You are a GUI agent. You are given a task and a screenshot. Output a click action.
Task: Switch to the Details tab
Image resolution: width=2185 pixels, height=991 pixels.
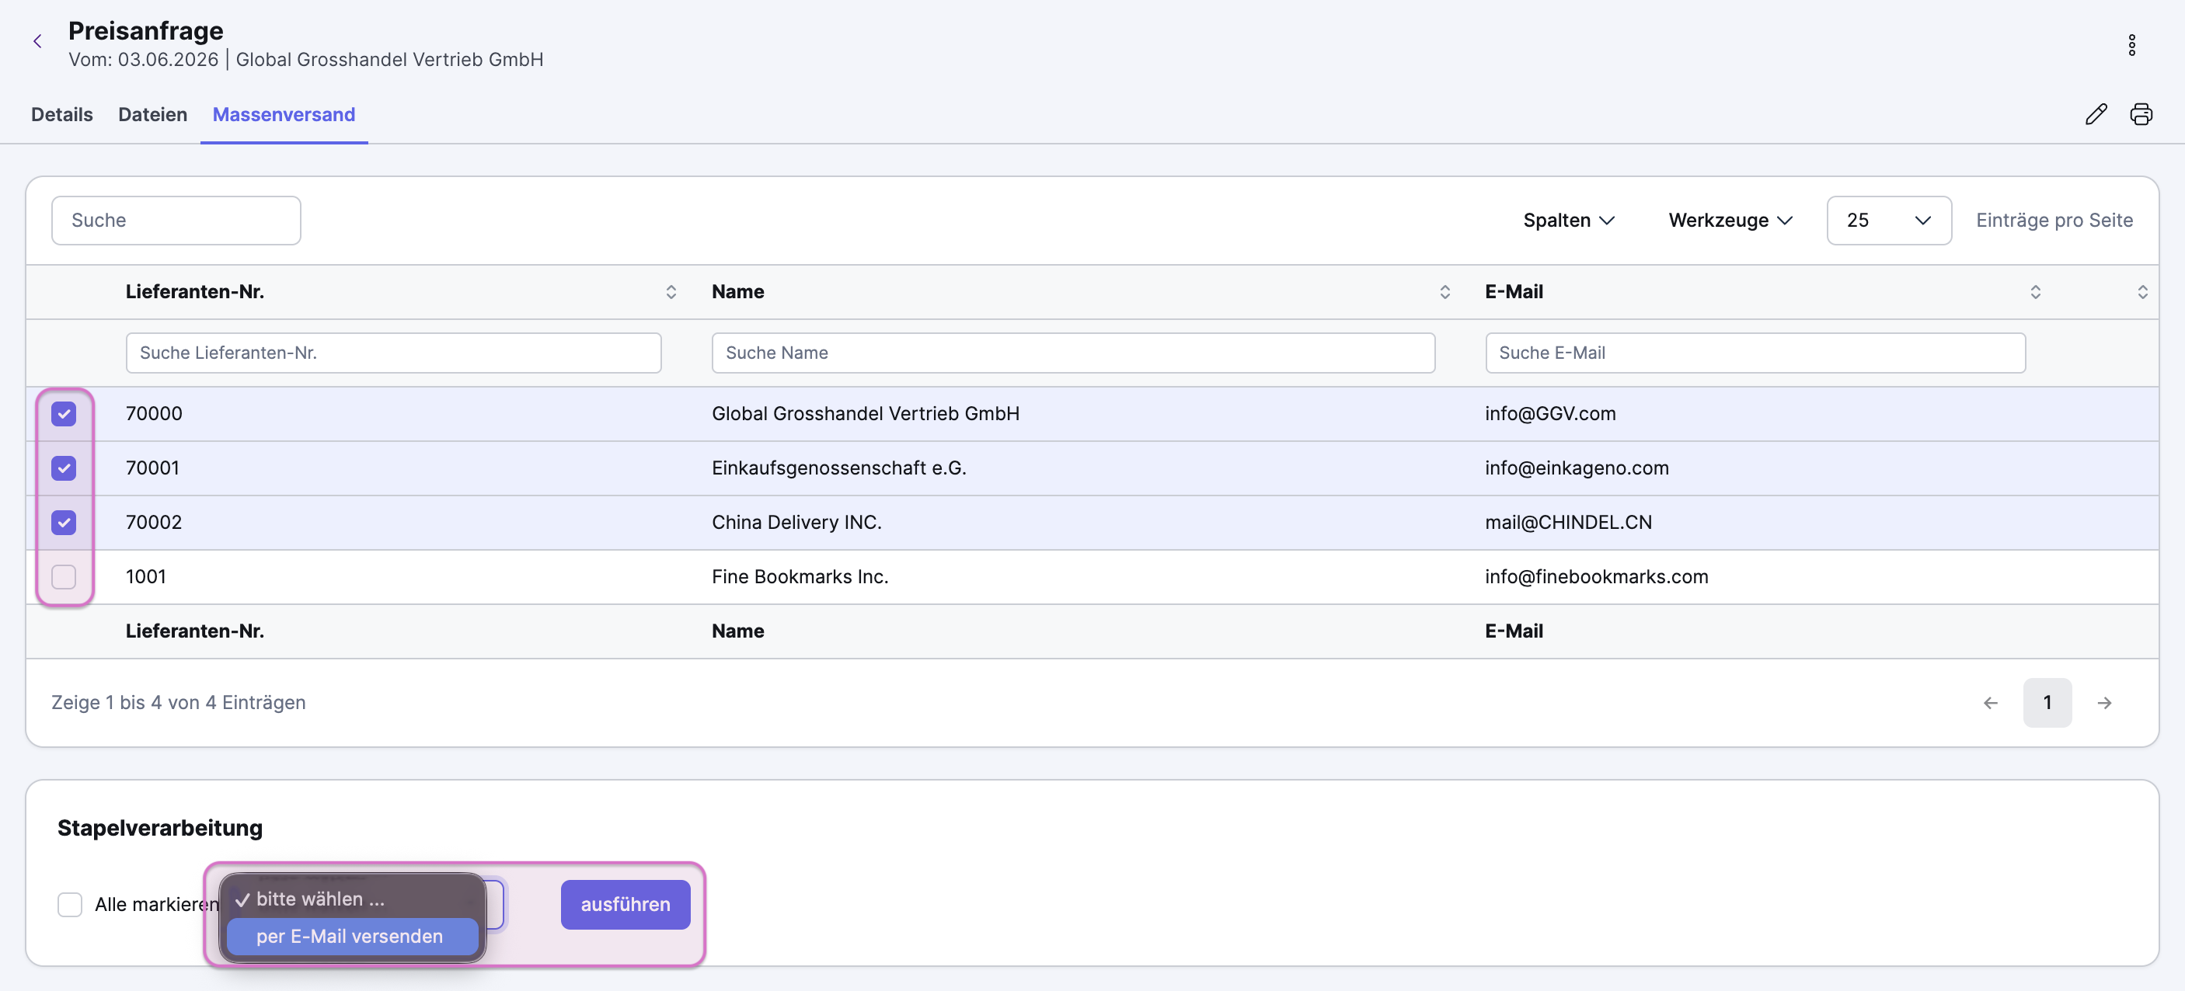coord(62,114)
